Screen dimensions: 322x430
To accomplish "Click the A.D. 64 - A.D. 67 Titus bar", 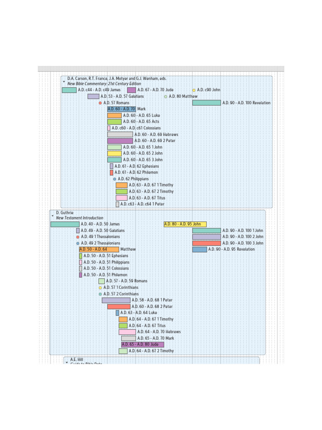I will [x=123, y=326].
